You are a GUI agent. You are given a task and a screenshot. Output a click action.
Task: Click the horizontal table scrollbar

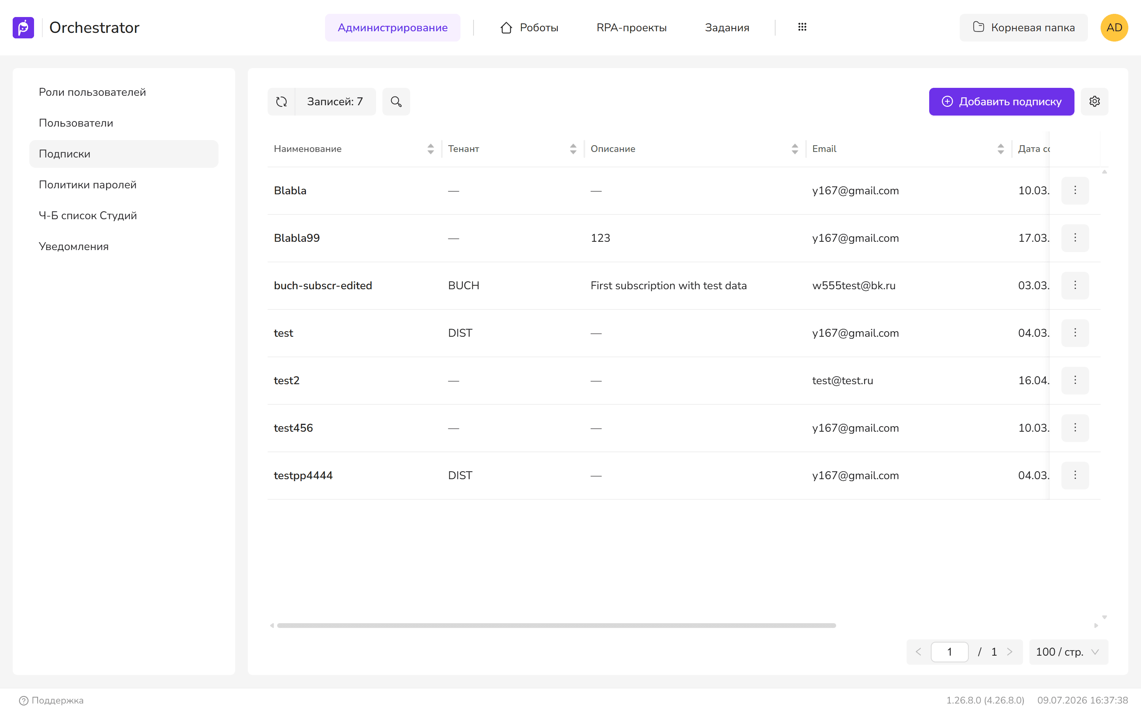(x=556, y=625)
